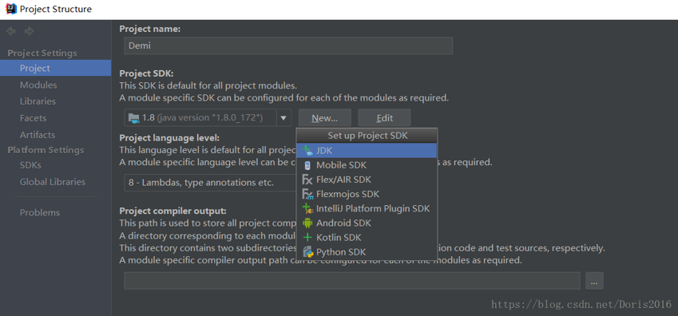
Task: Click the Mobile SDK phone icon
Action: (x=307, y=165)
